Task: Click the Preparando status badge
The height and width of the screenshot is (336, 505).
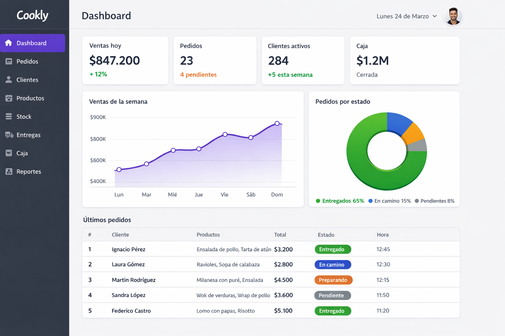Action: coord(333,280)
